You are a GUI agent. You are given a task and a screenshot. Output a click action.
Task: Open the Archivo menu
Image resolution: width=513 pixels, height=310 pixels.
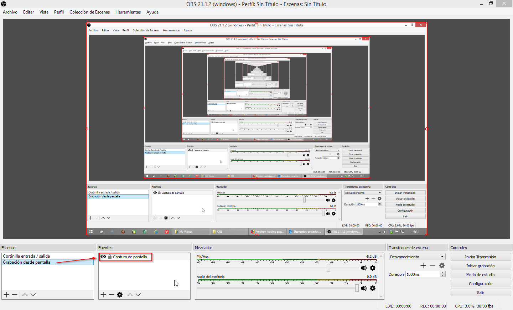point(10,12)
